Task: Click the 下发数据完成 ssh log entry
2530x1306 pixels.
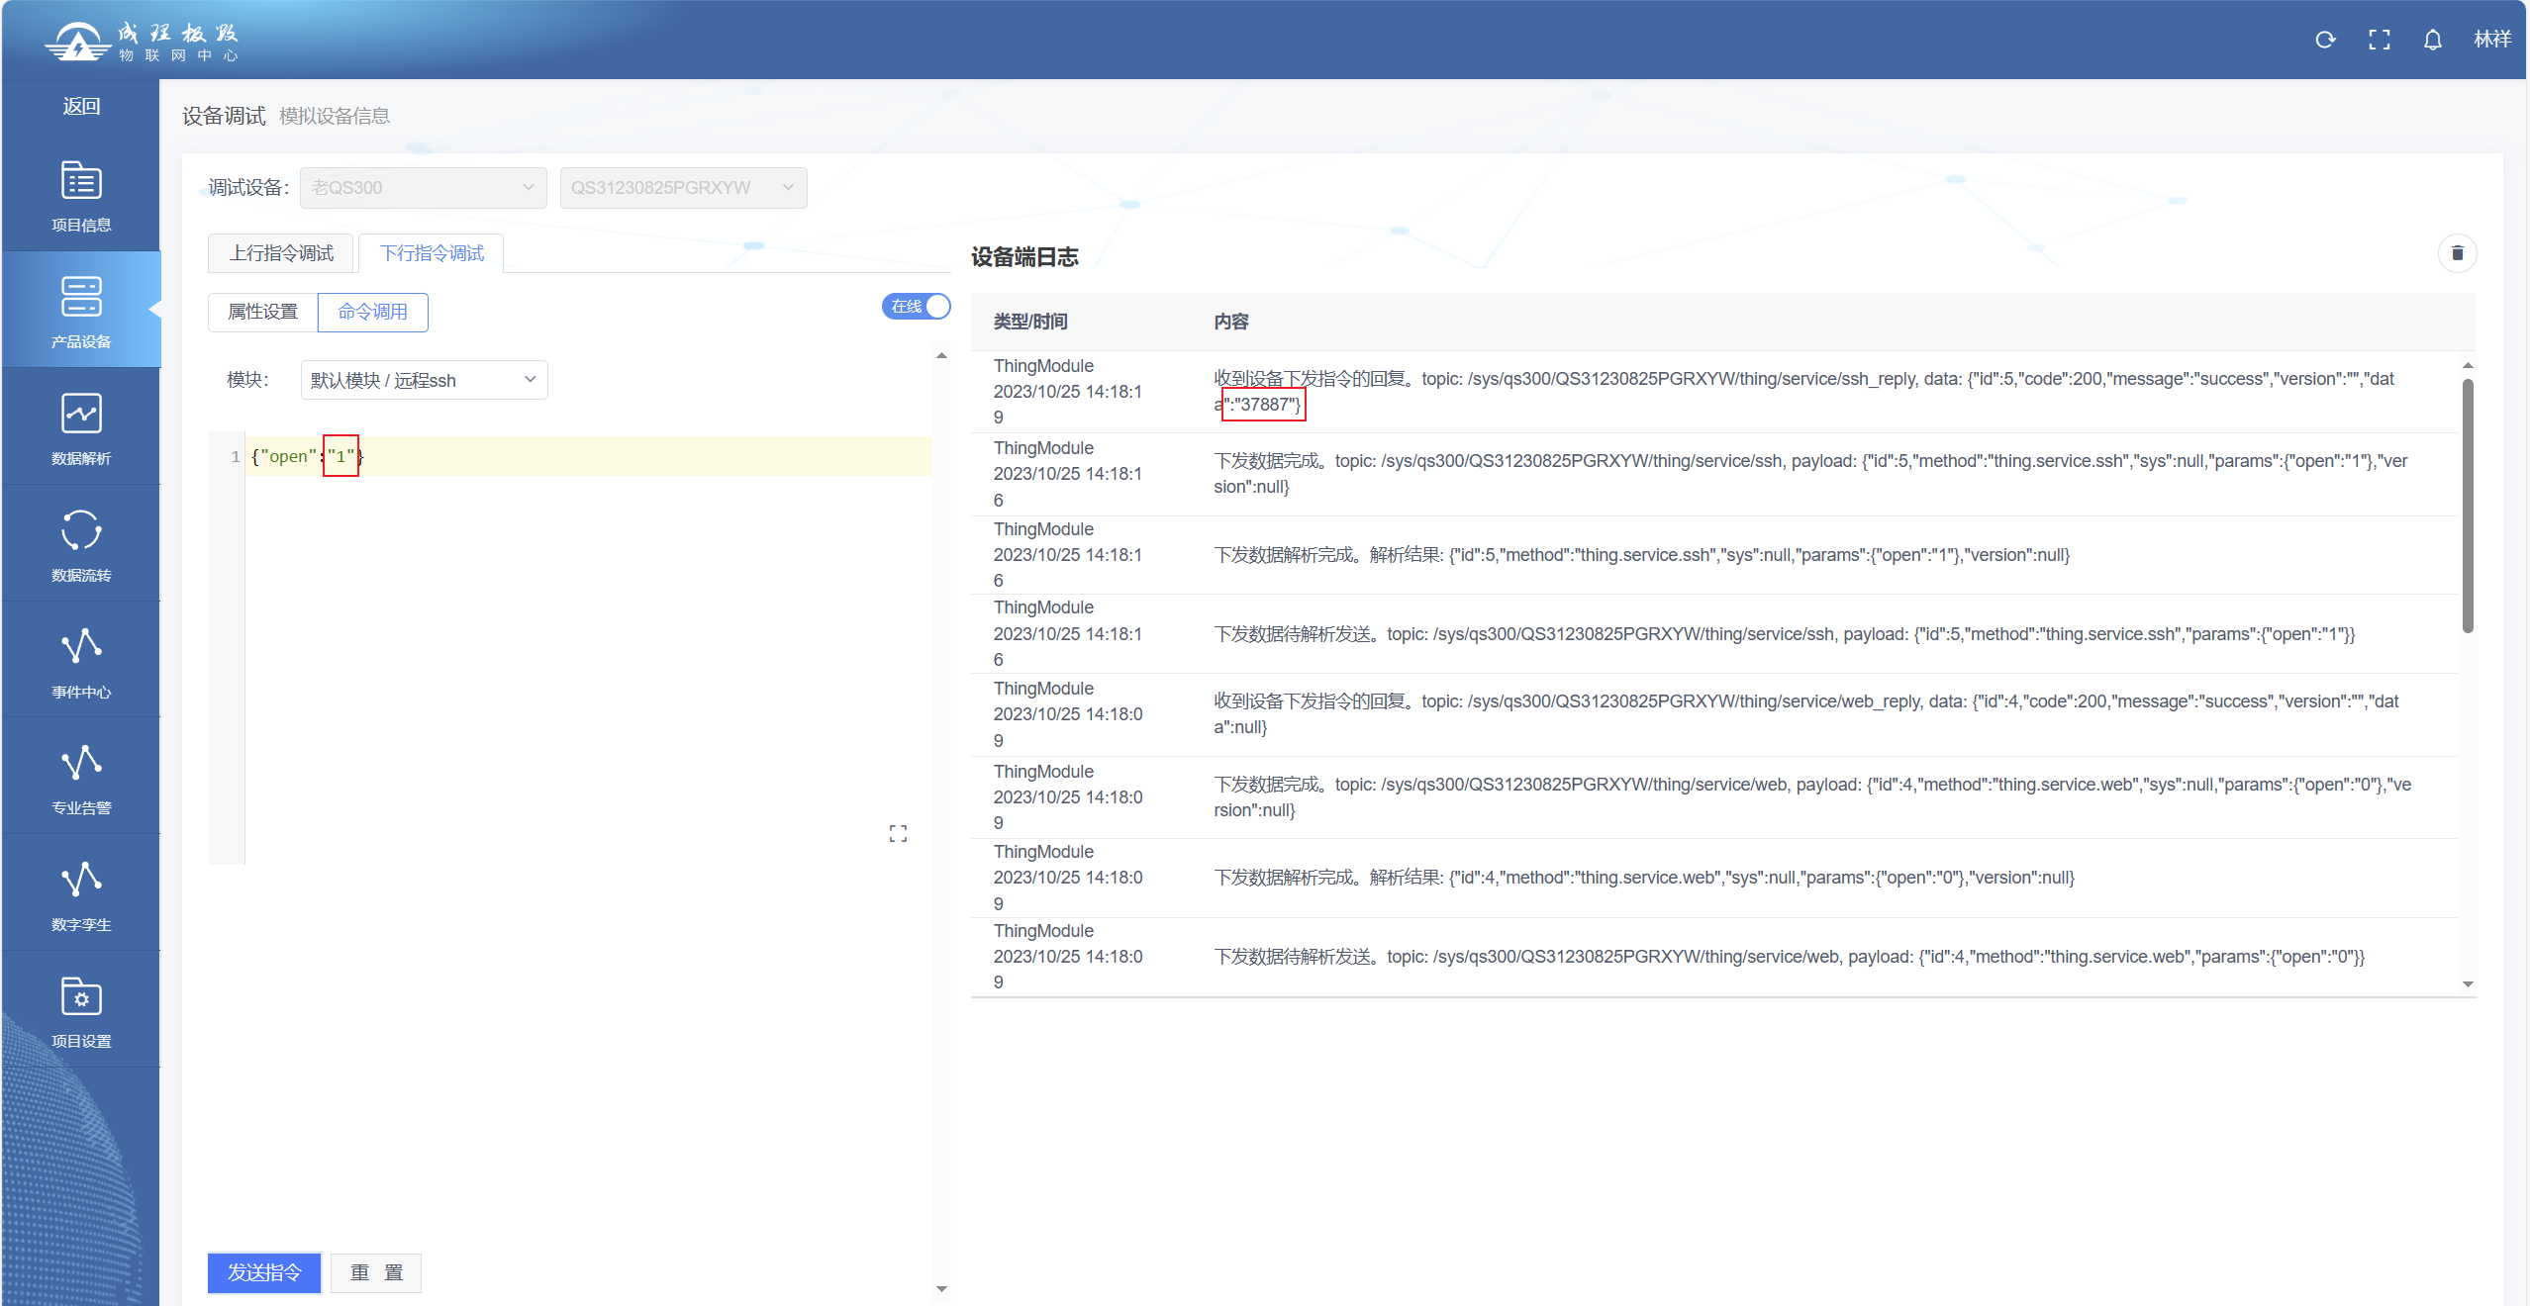Action: pos(1714,474)
